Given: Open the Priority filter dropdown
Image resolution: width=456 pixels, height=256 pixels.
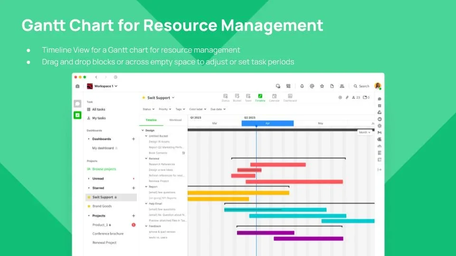Looking at the screenshot, I should point(164,109).
